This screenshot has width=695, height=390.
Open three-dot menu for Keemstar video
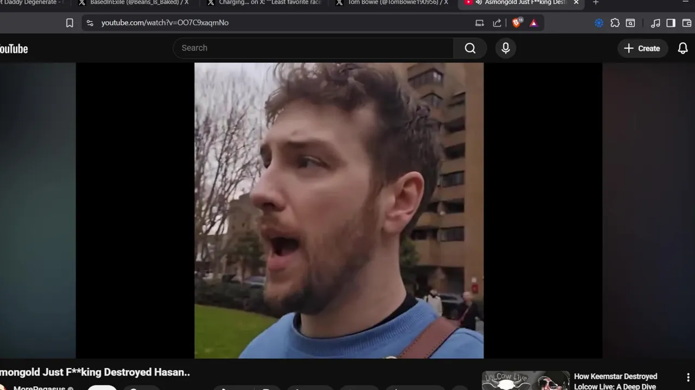point(688,377)
